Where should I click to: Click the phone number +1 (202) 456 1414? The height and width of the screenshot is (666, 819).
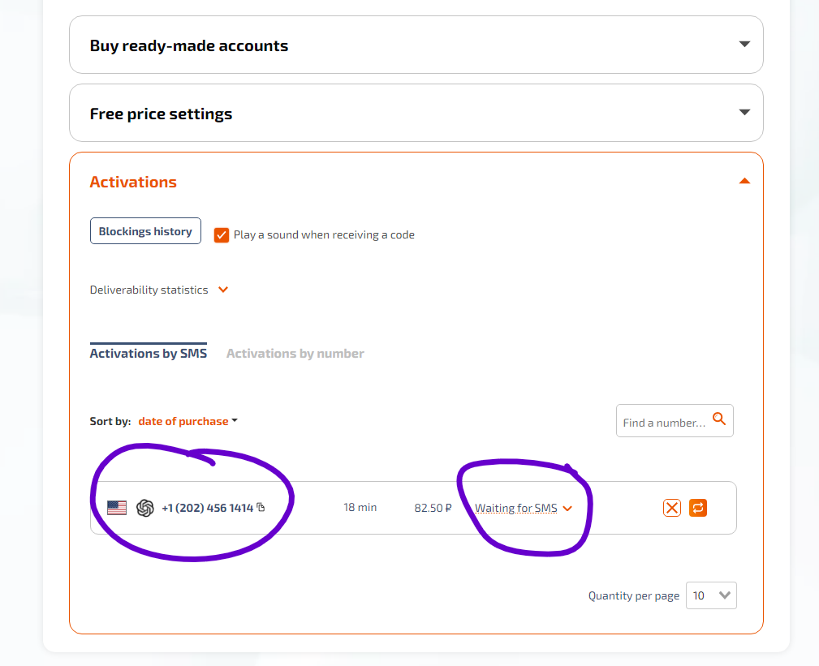(207, 508)
